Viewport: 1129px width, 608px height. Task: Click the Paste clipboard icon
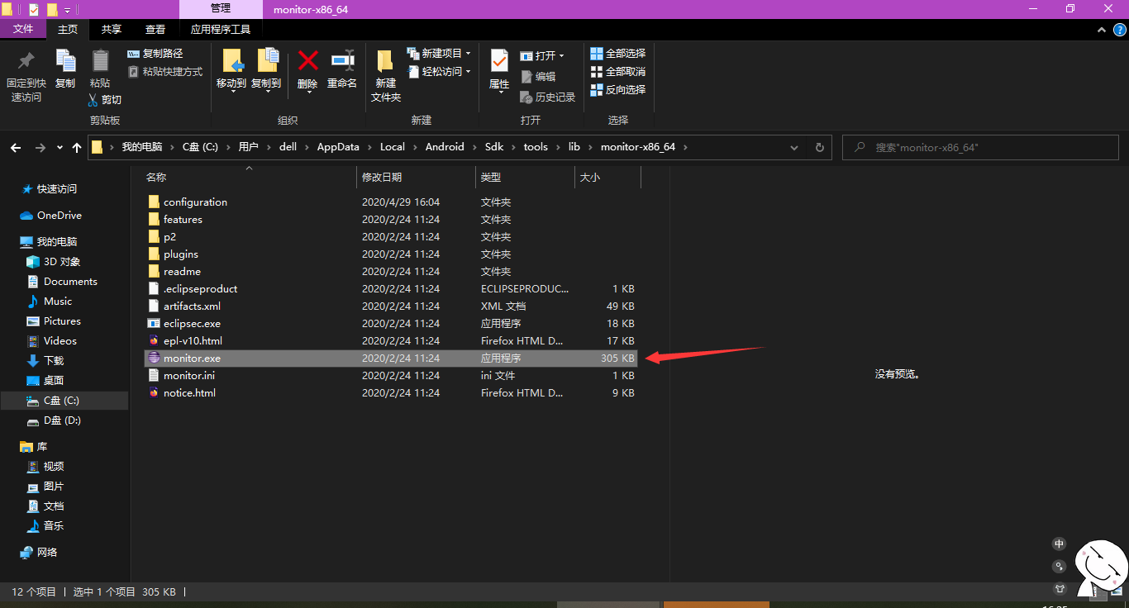100,61
